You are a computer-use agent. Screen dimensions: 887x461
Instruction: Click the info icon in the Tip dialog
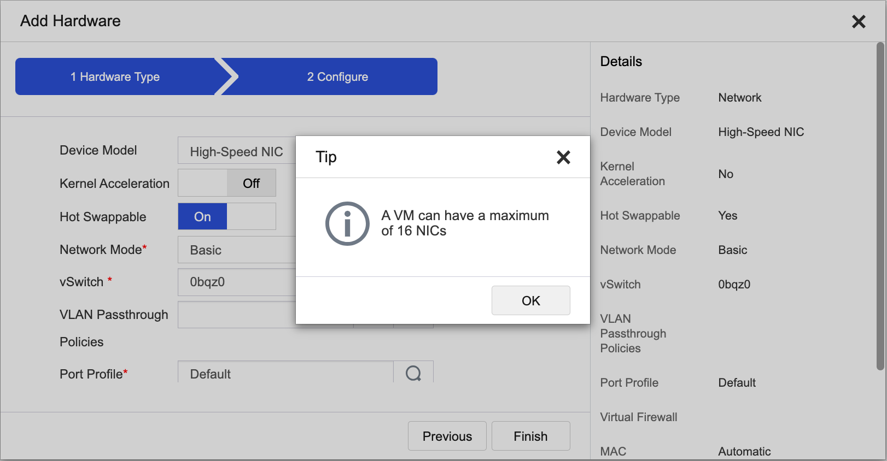(x=347, y=224)
